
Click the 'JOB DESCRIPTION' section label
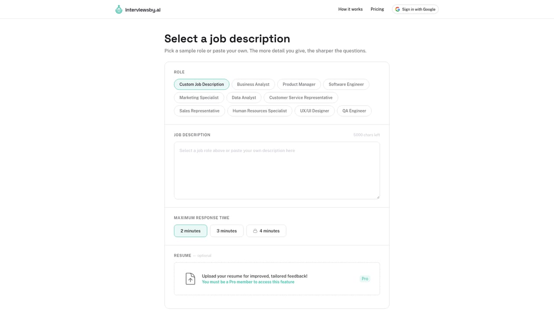tap(192, 135)
